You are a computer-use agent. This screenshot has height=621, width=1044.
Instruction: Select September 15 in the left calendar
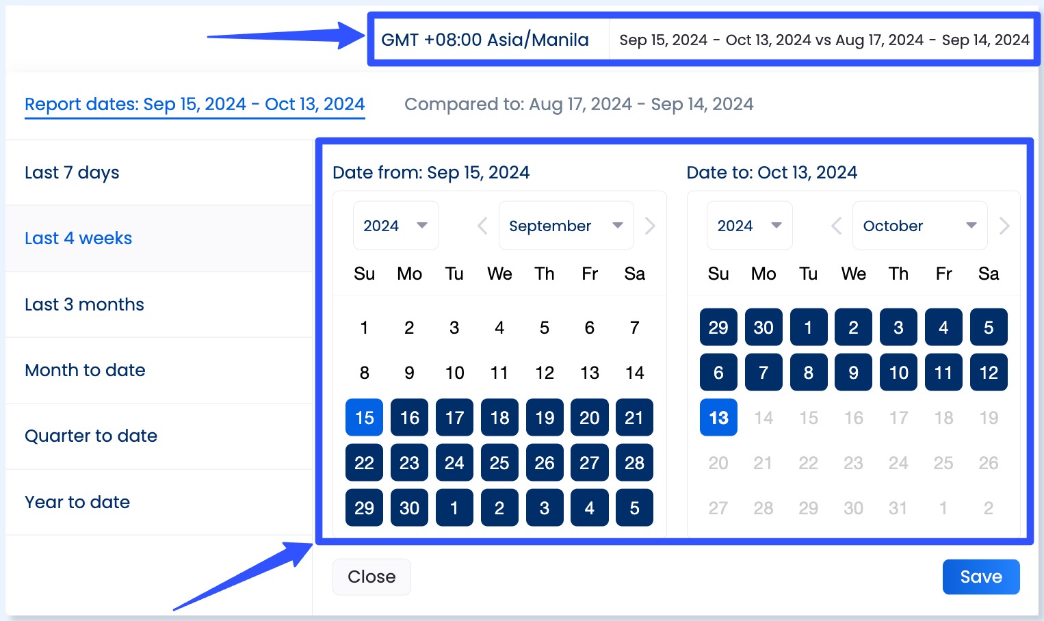[364, 417]
